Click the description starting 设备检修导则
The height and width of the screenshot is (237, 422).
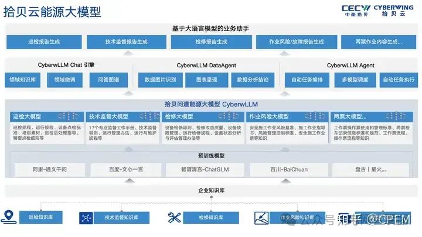(x=203, y=133)
